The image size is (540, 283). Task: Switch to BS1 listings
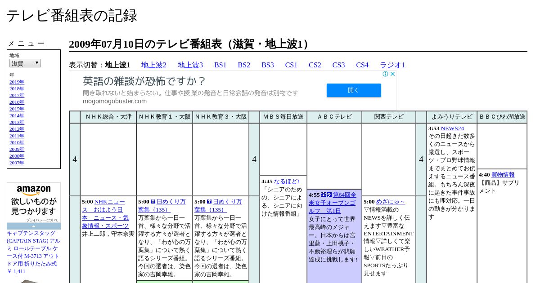tap(220, 65)
